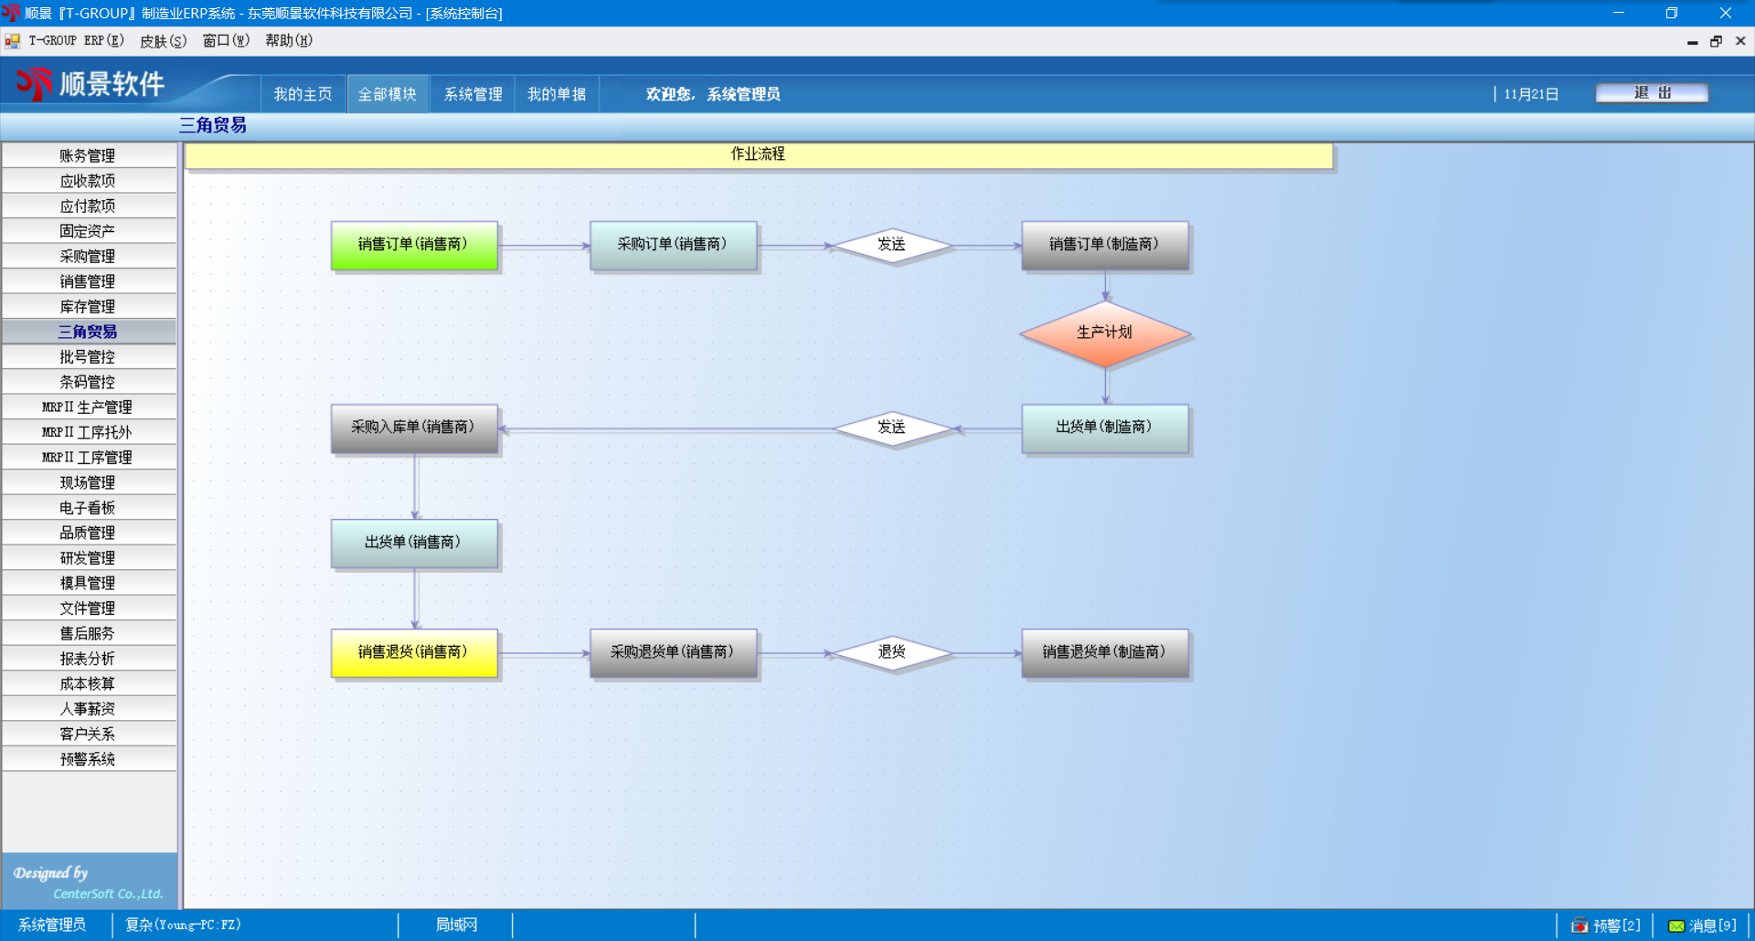
Task: Open the yellow 销售退货(销售商) box
Action: pos(414,652)
